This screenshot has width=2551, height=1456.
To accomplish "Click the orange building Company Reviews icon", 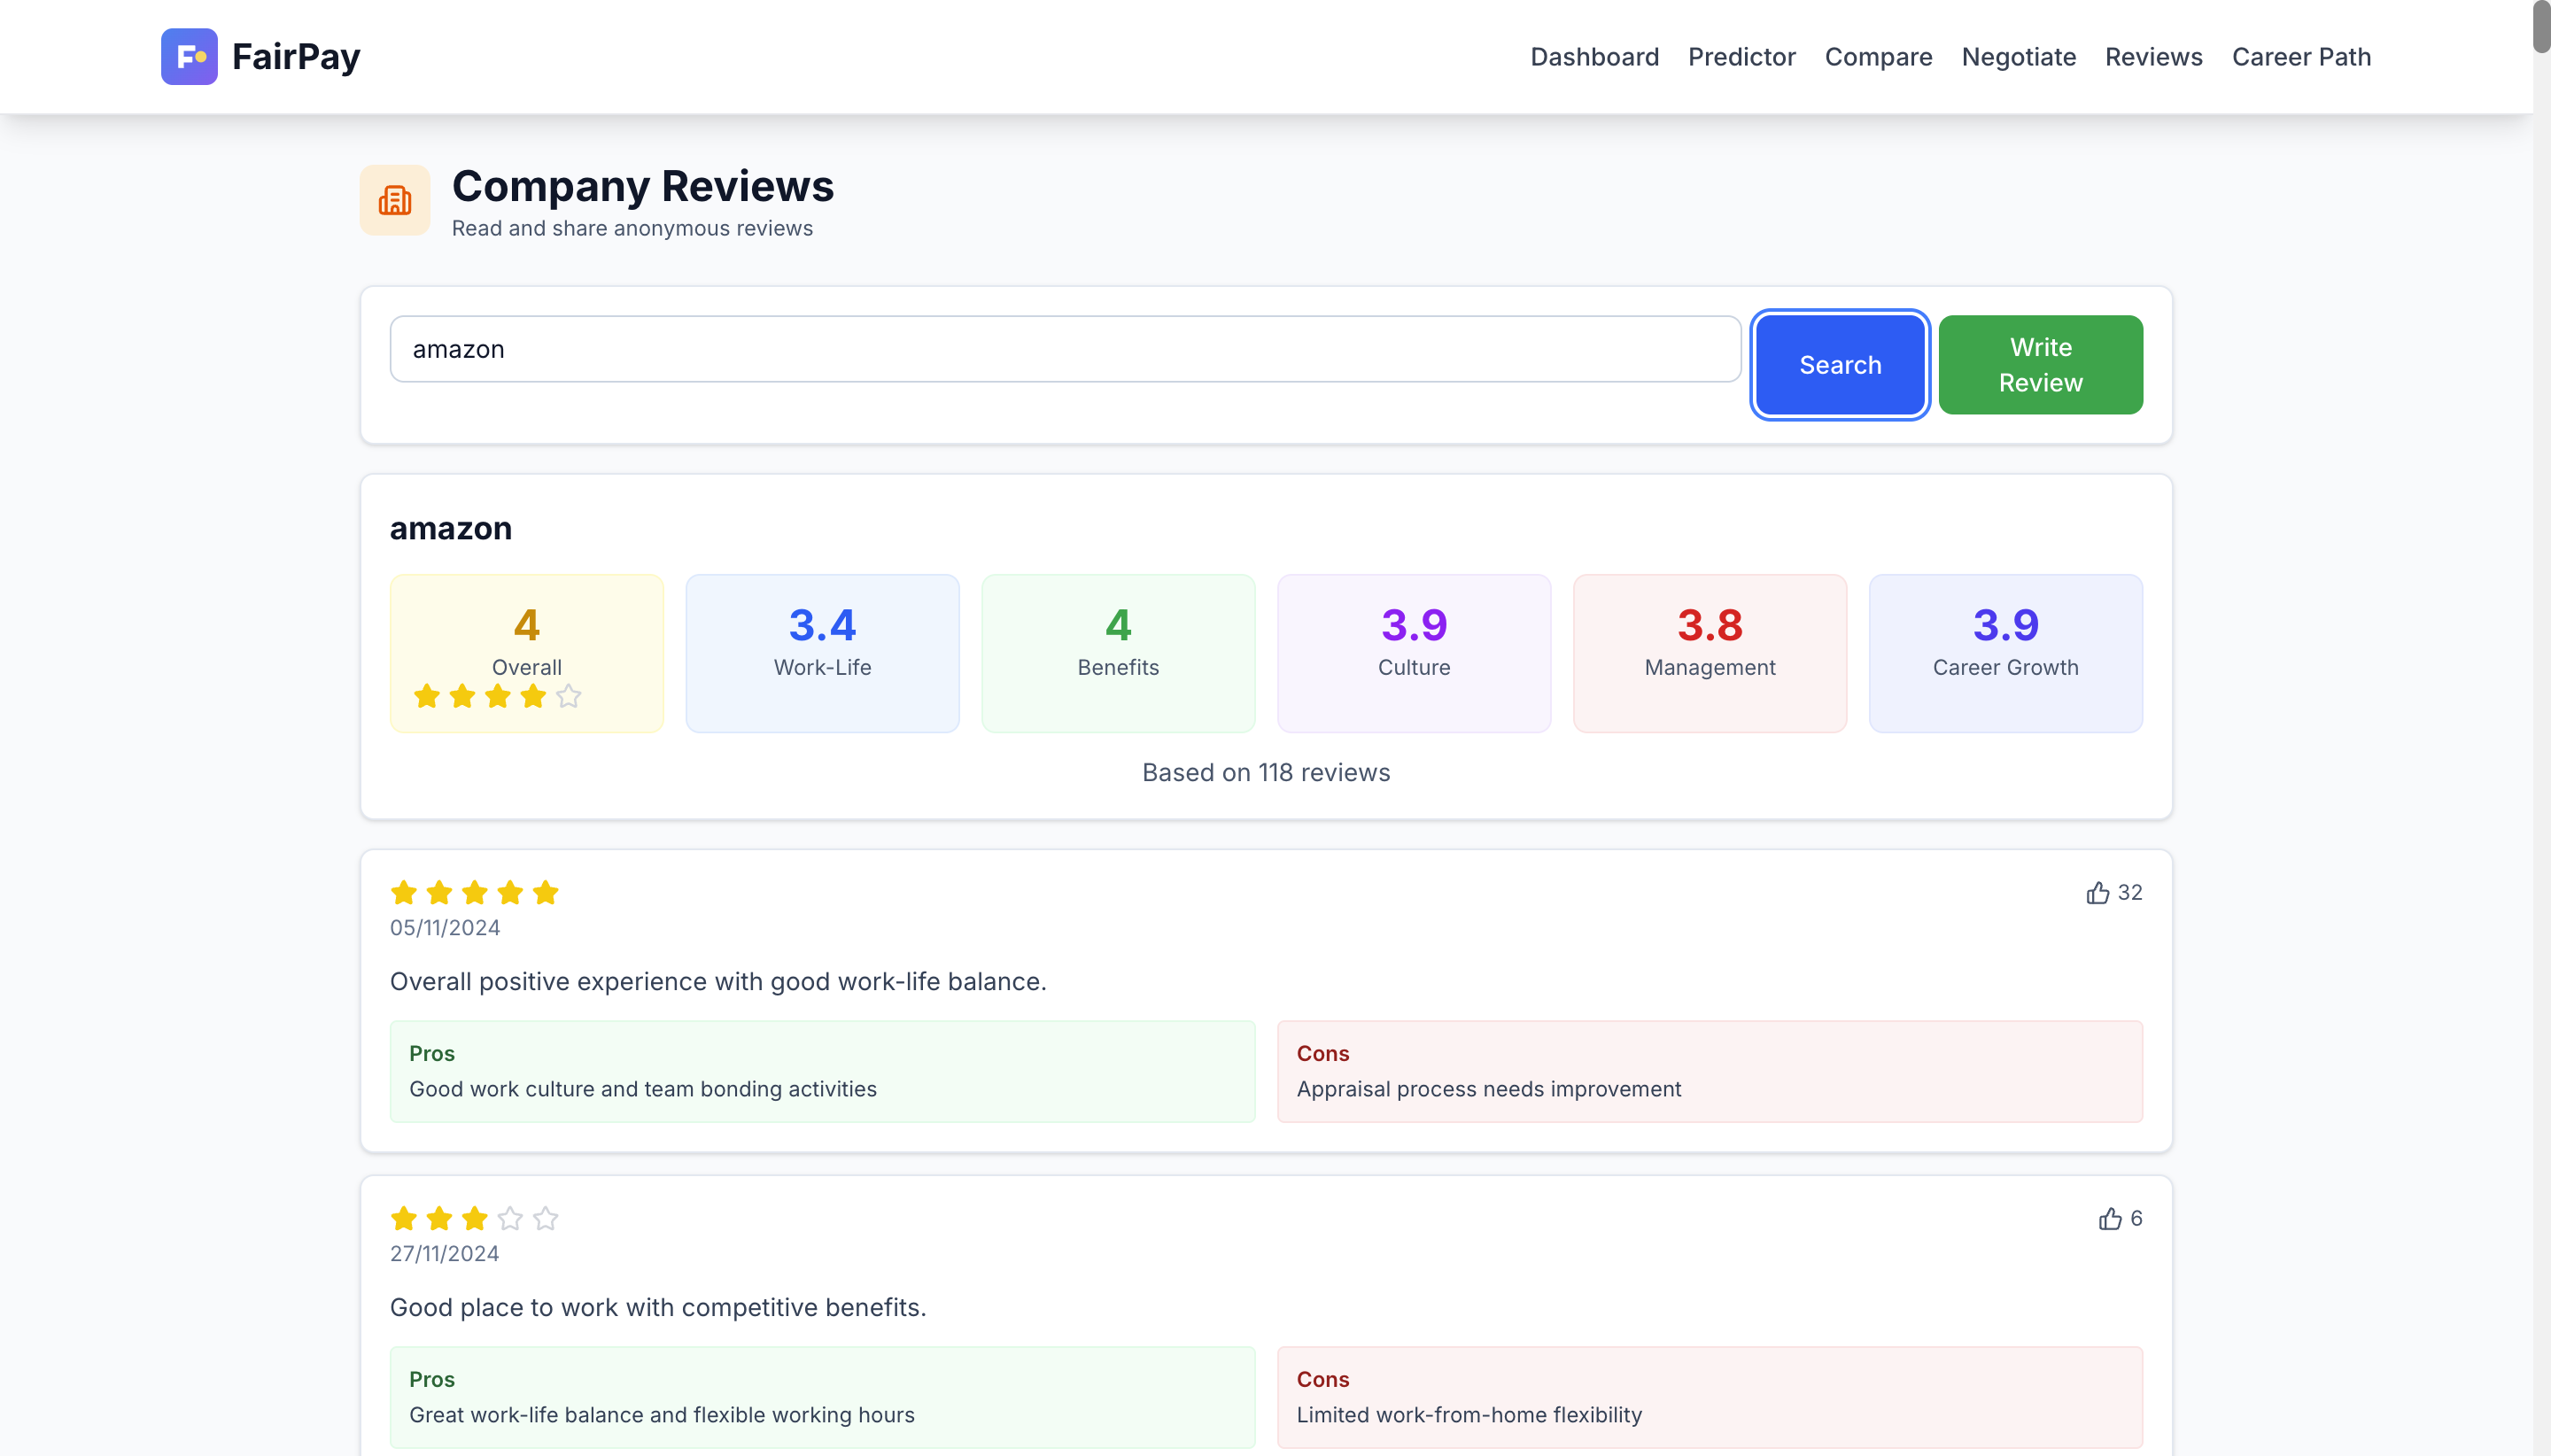I will click(x=395, y=201).
